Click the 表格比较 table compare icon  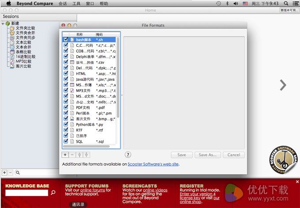coord(12,52)
